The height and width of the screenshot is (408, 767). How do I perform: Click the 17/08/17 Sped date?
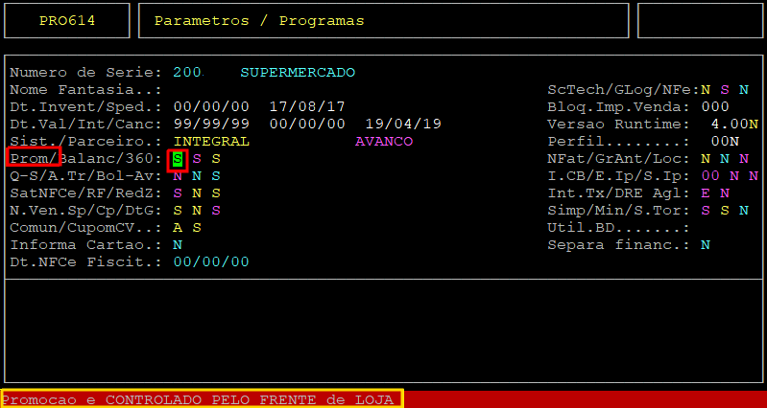tap(307, 107)
